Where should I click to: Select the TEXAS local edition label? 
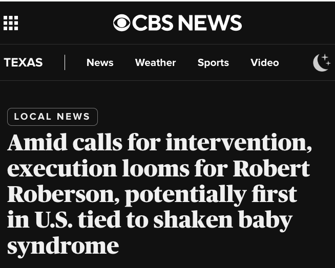click(23, 62)
